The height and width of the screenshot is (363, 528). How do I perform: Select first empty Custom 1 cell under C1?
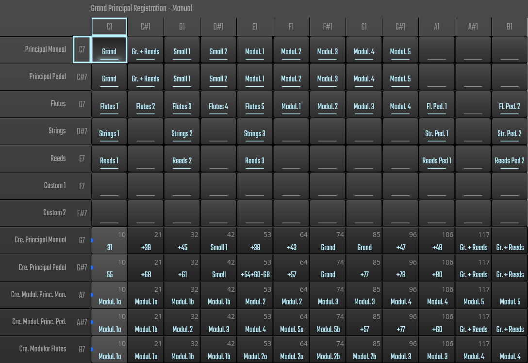click(x=109, y=186)
